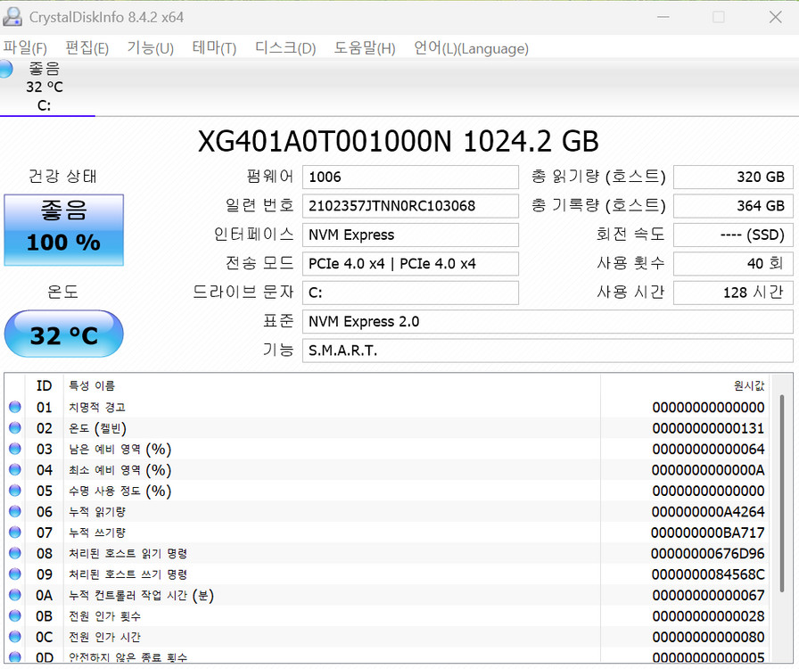Click the standard field NVM Express 2.0
Viewport: 799px width, 669px height.
click(548, 322)
